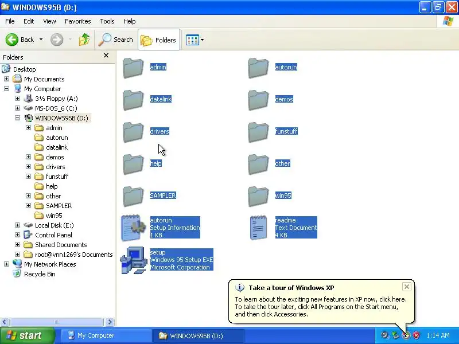The height and width of the screenshot is (344, 459).
Task: Toggle the Folders toolbar button
Action: point(159,40)
